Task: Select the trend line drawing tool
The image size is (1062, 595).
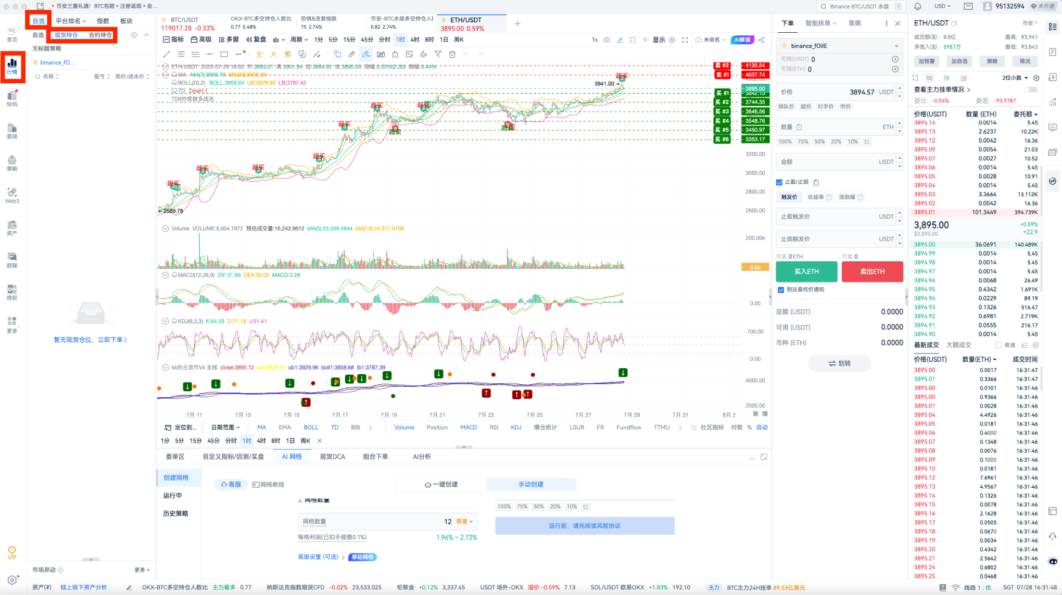Action: tap(167, 54)
